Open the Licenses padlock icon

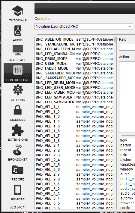coord(18,110)
